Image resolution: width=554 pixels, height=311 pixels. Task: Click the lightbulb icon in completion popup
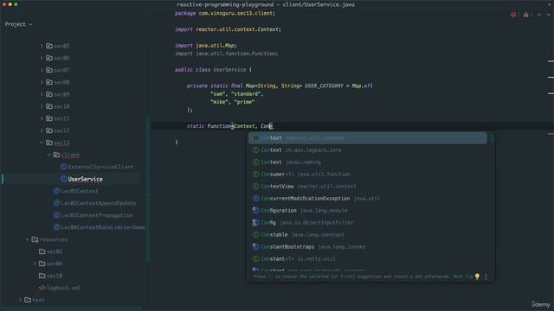[477, 276]
